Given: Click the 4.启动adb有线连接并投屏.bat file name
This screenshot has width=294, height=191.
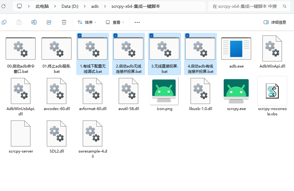Looking at the screenshot, I should [x=201, y=69].
